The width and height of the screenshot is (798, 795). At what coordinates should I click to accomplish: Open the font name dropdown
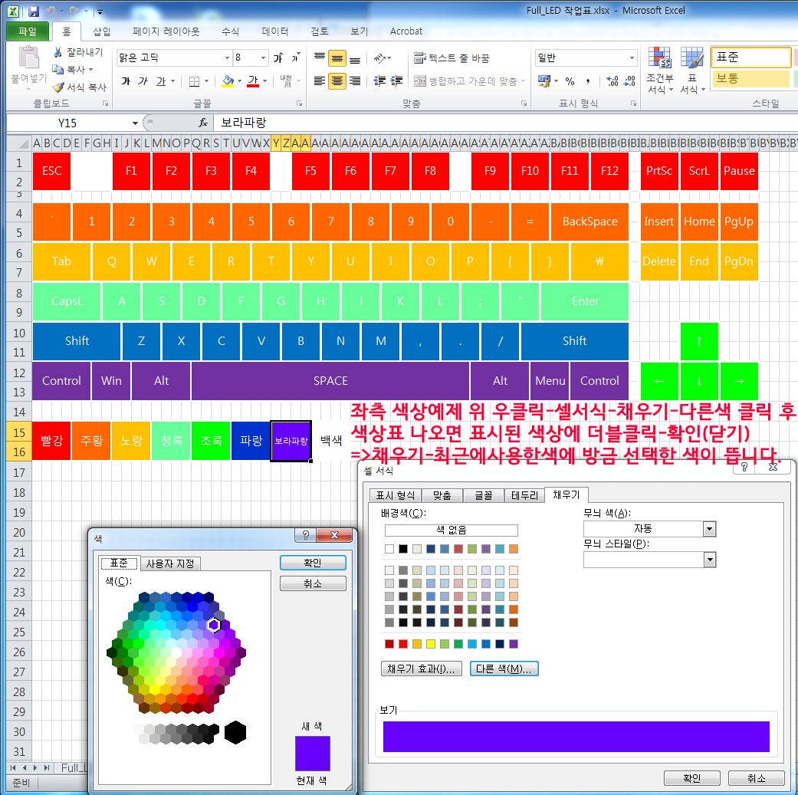[228, 58]
